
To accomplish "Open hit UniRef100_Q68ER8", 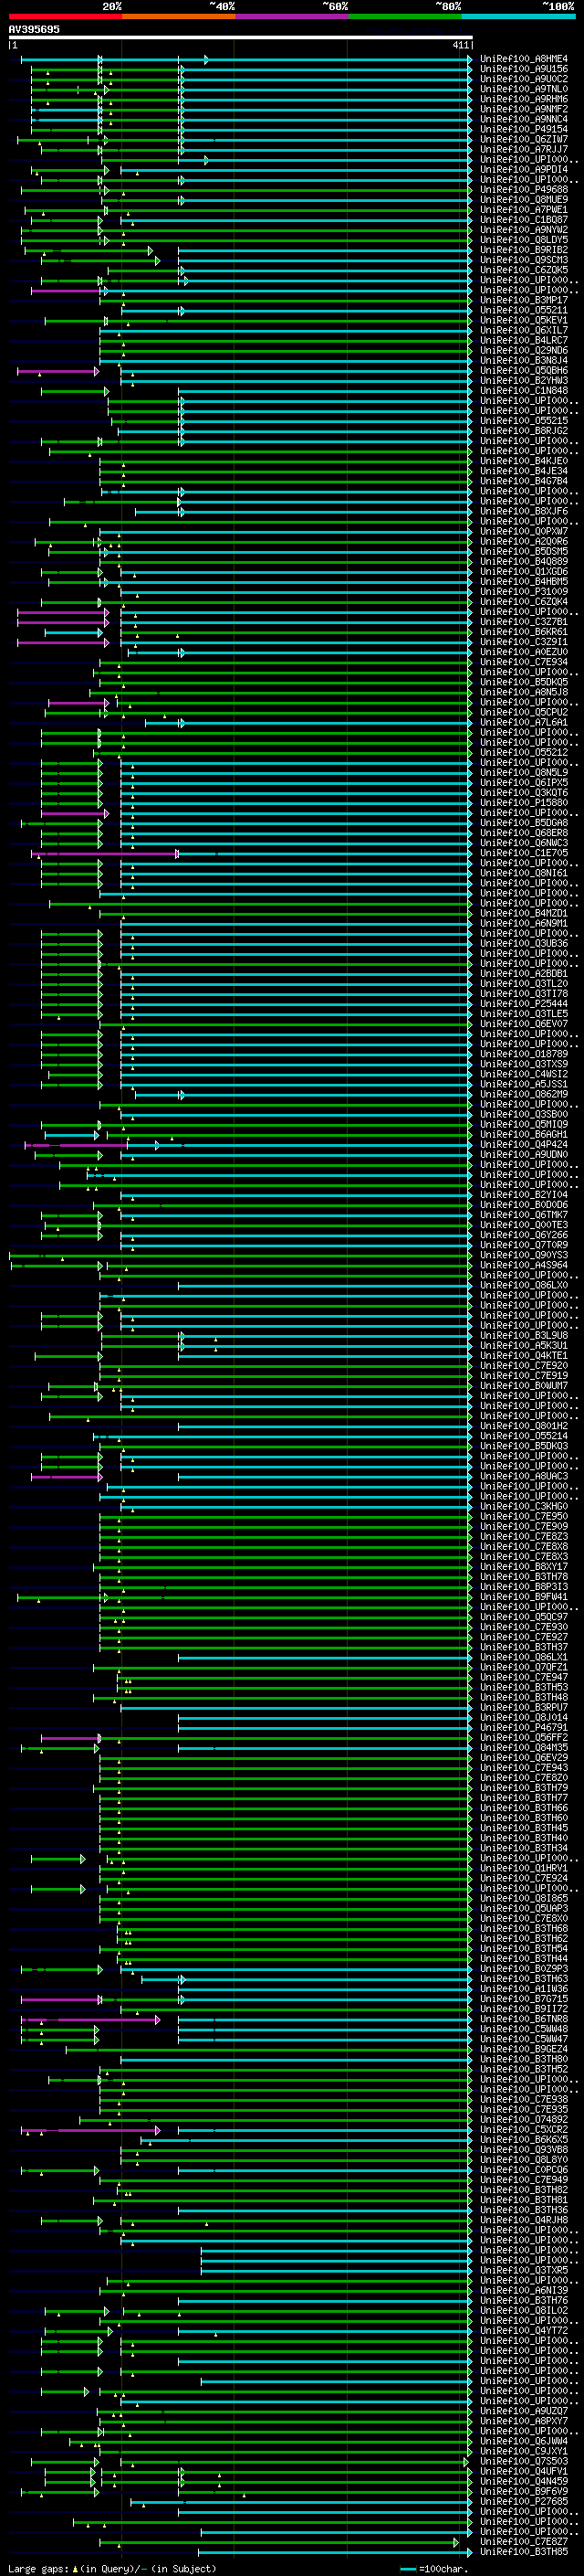I will (x=524, y=833).
